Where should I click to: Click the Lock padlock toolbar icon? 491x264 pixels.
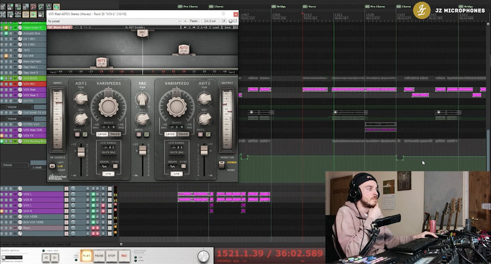(41, 15)
